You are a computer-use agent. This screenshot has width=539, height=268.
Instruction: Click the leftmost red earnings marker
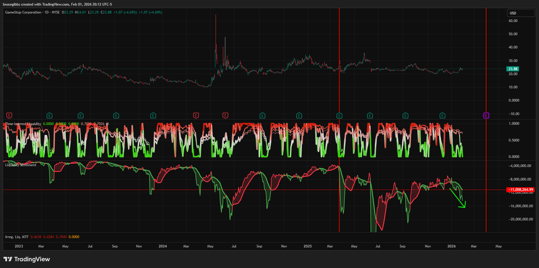coord(9,116)
